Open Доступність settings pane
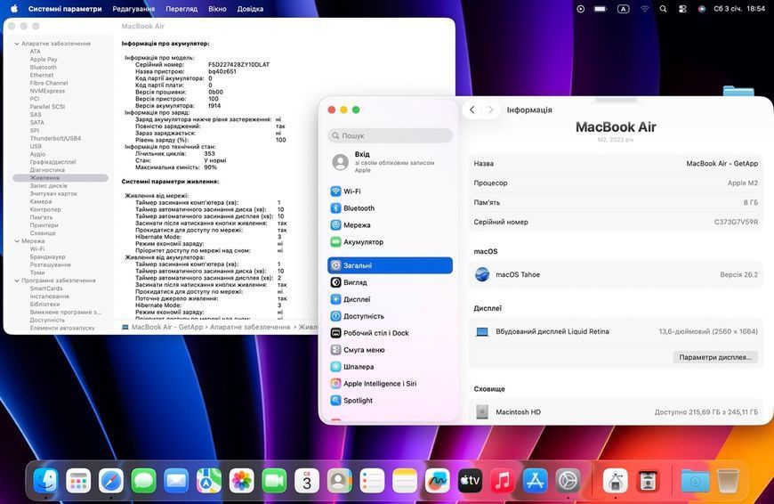The image size is (774, 504). coord(390,316)
